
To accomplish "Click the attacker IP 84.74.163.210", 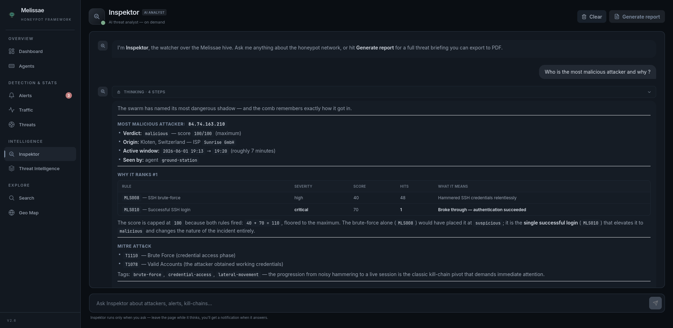I will click(x=207, y=124).
